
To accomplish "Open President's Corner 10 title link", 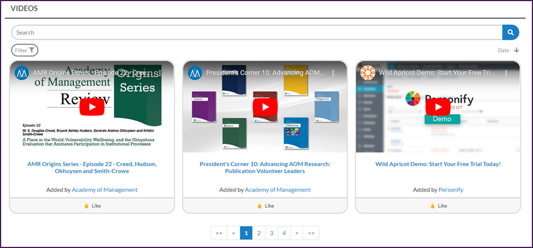I will (265, 167).
